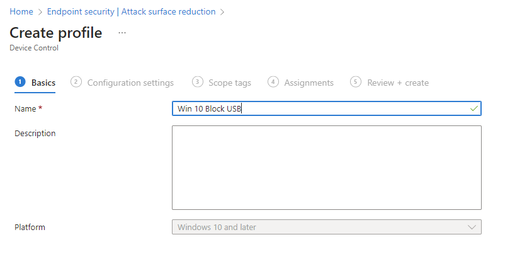Click the step 3 circle icon
The image size is (510, 254).
pos(198,82)
